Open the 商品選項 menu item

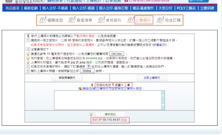pyautogui.click(x=12, y=8)
